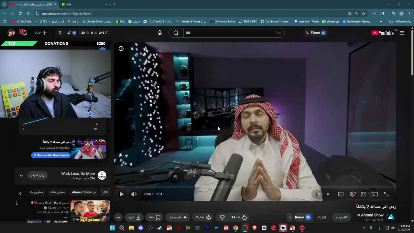Play the YouTube video
The height and width of the screenshot is (233, 414).
point(122,194)
